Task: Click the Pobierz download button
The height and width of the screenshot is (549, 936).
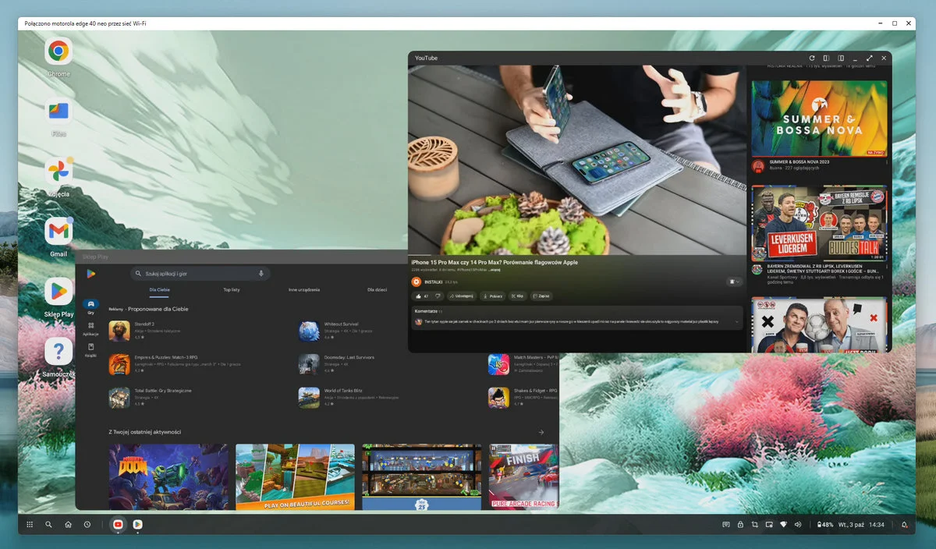Action: [x=492, y=296]
